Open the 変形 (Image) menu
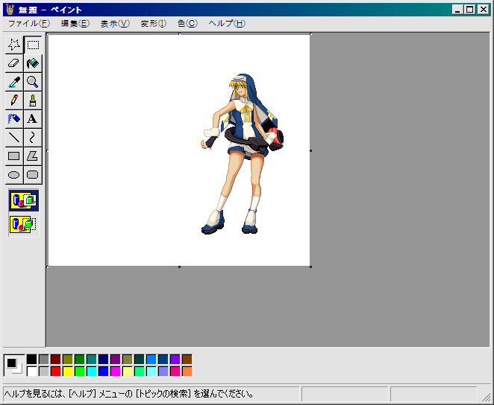 153,23
